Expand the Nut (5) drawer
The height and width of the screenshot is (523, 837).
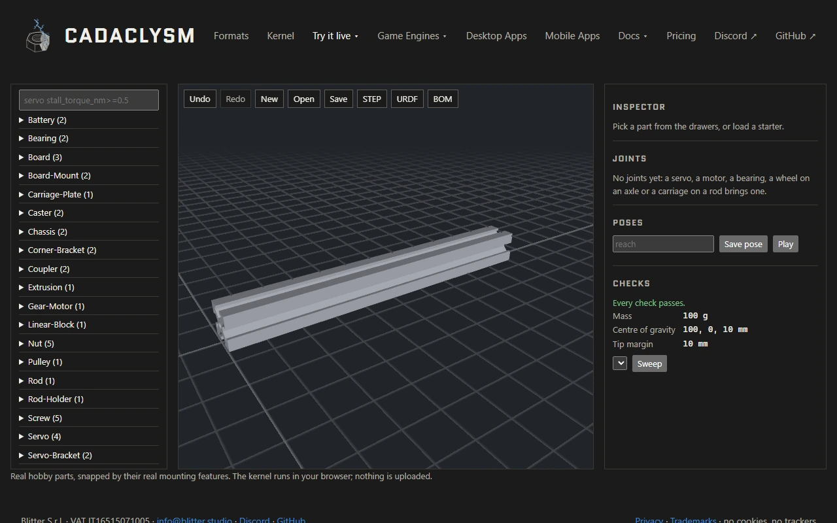click(89, 344)
